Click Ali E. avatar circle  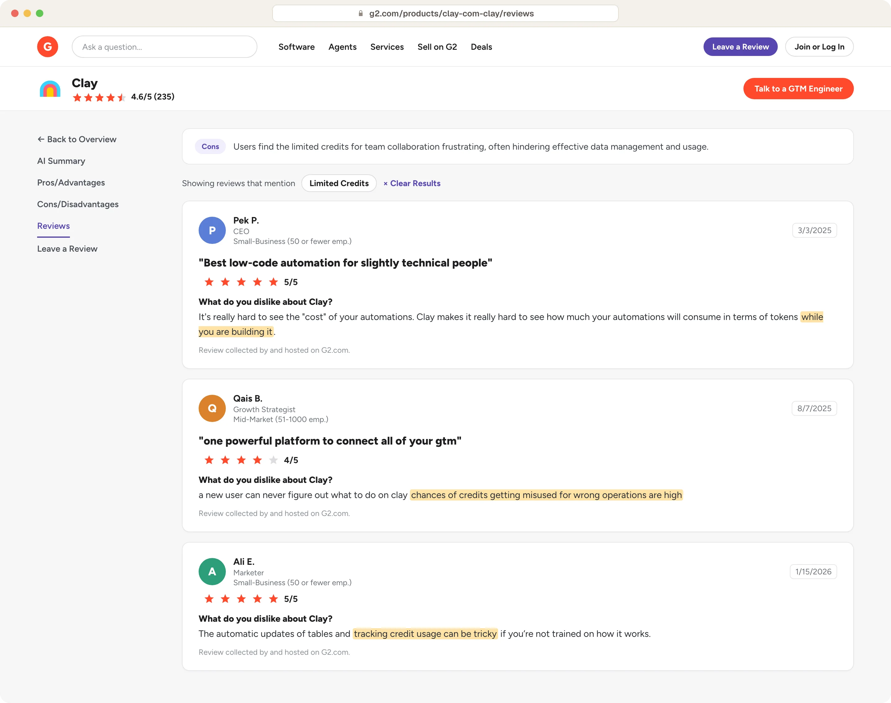[212, 571]
